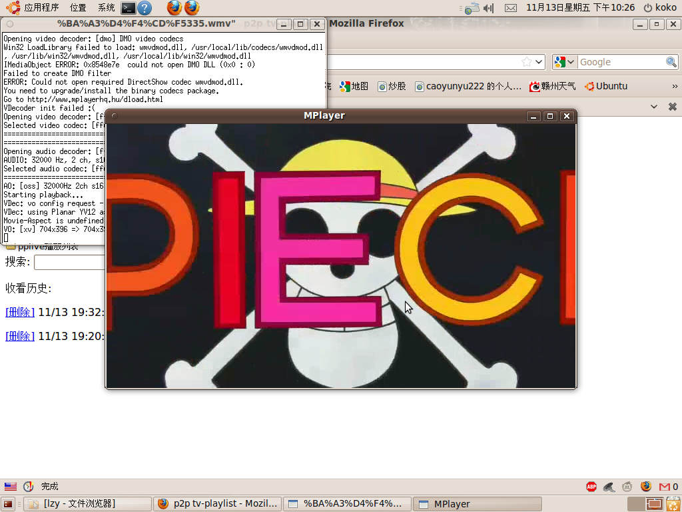Open the trash icon in the bottom panel

click(x=673, y=504)
